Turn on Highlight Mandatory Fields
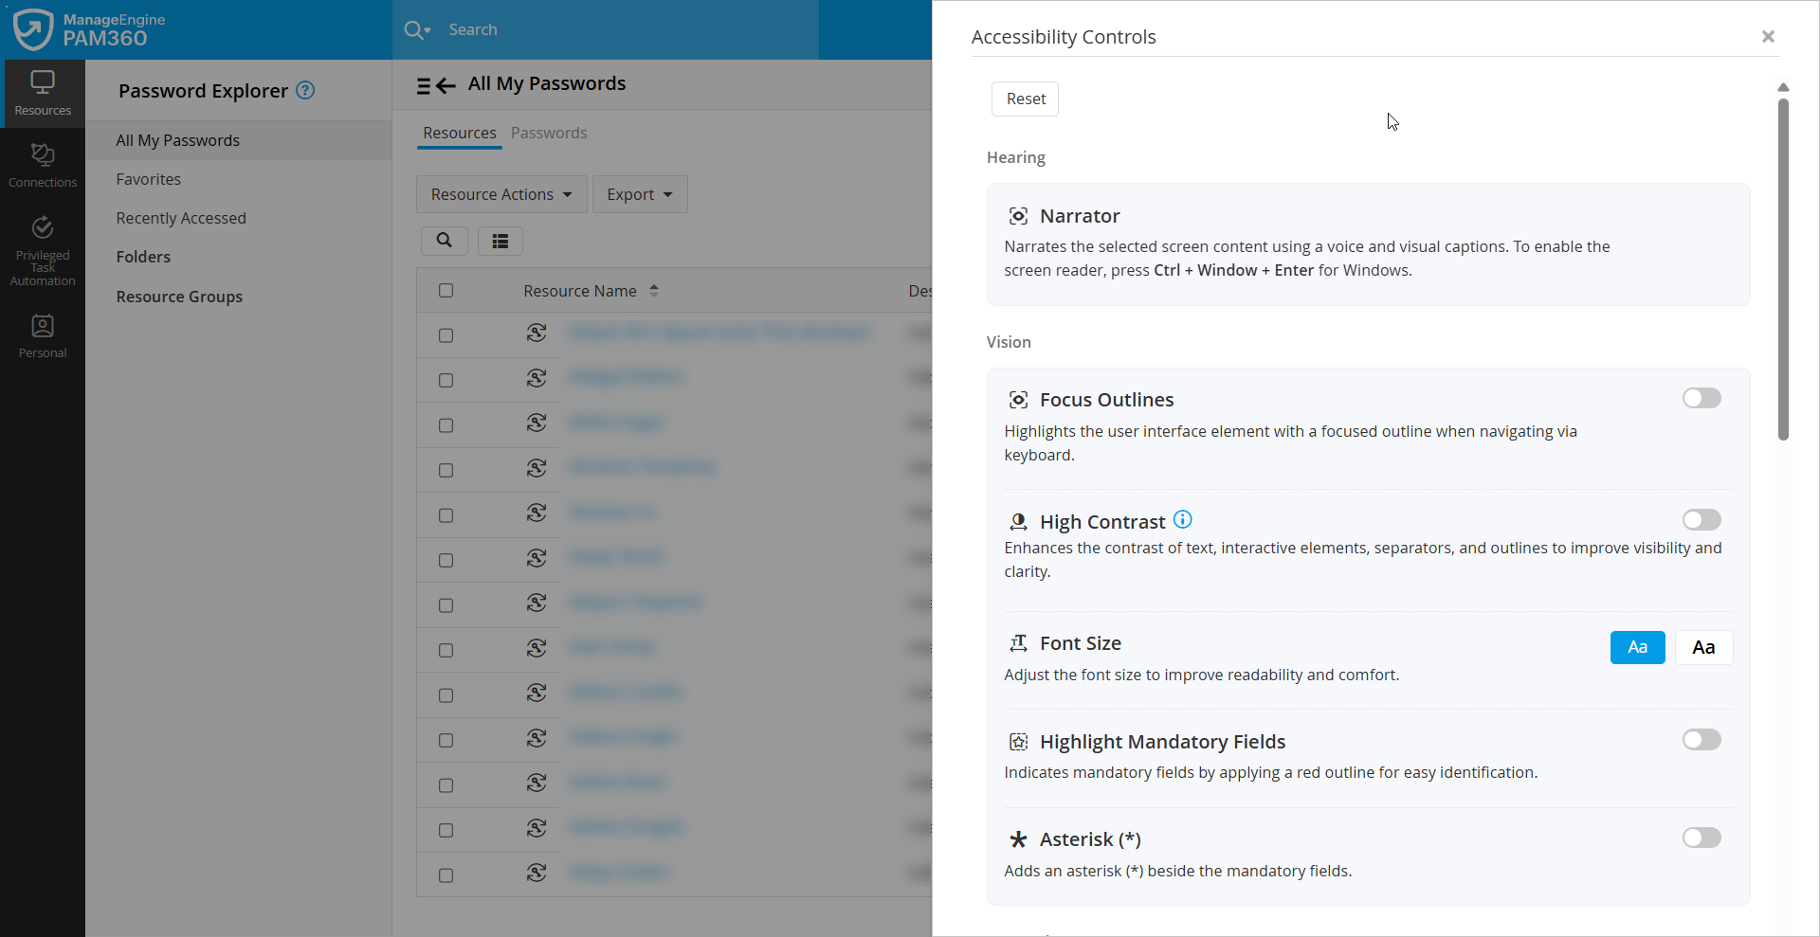The height and width of the screenshot is (937, 1820). coord(1701,739)
